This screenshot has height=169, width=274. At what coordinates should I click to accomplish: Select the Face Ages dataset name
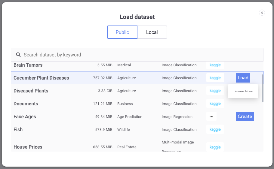pos(25,116)
